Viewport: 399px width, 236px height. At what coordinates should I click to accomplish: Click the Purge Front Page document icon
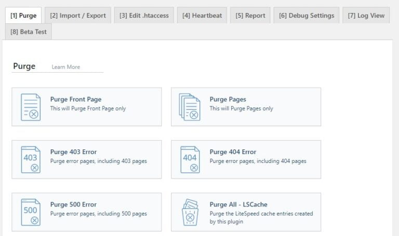coord(31,107)
